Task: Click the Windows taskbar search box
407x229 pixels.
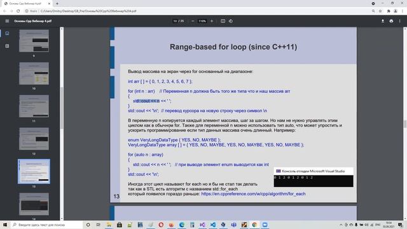Action: [x=46, y=225]
